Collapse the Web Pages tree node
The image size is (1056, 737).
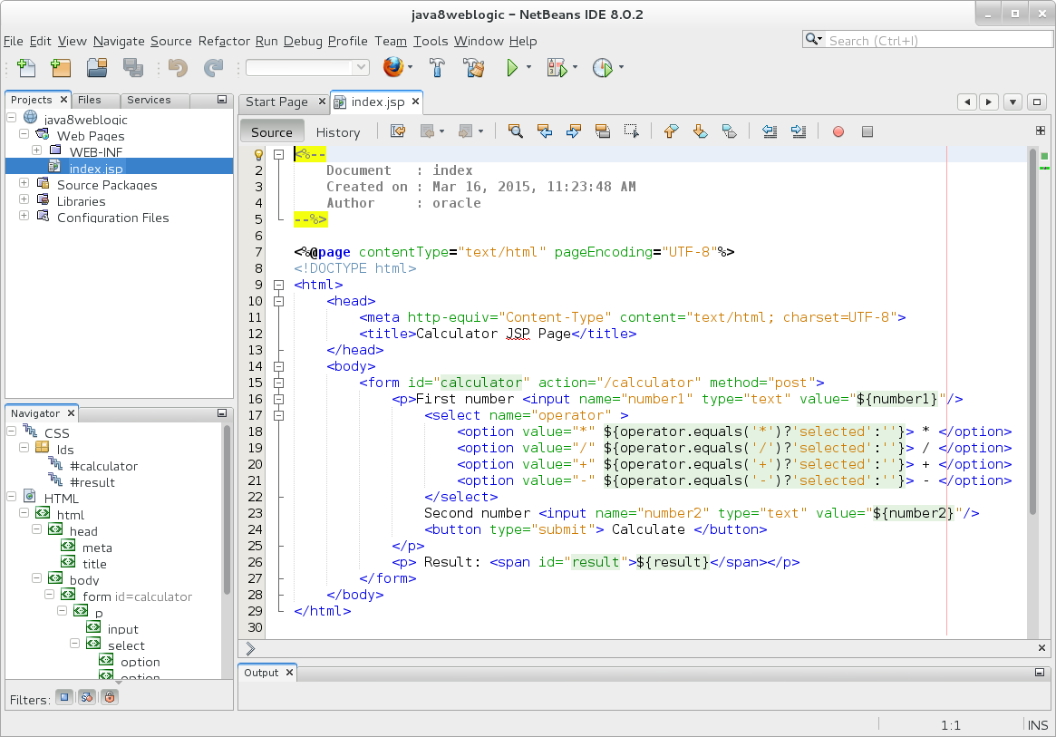24,135
